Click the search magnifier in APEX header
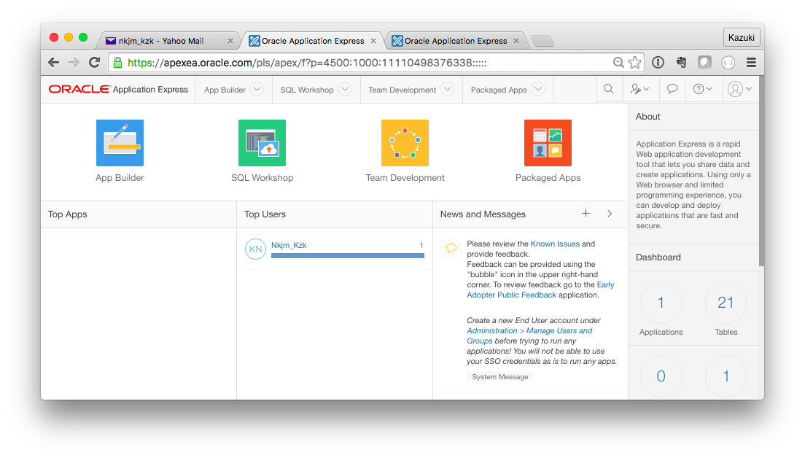Image resolution: width=805 pixels, height=458 pixels. tap(609, 90)
